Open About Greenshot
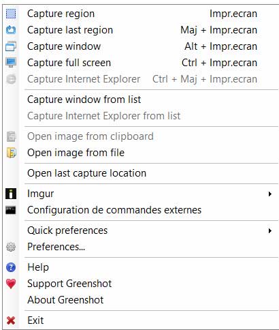This screenshot has width=279, height=330. click(65, 300)
